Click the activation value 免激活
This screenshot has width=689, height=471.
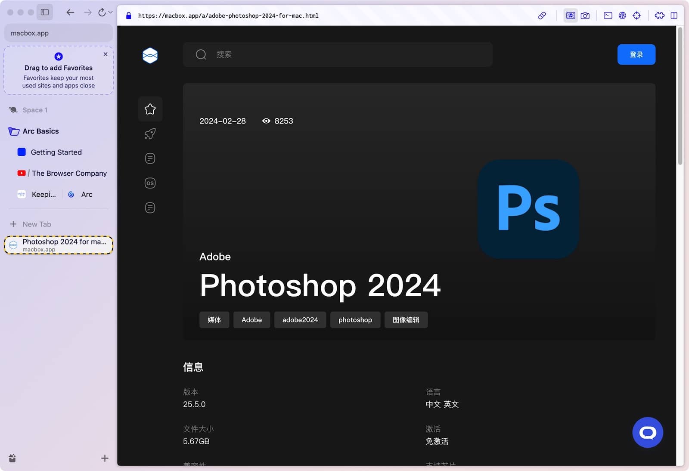click(x=437, y=441)
